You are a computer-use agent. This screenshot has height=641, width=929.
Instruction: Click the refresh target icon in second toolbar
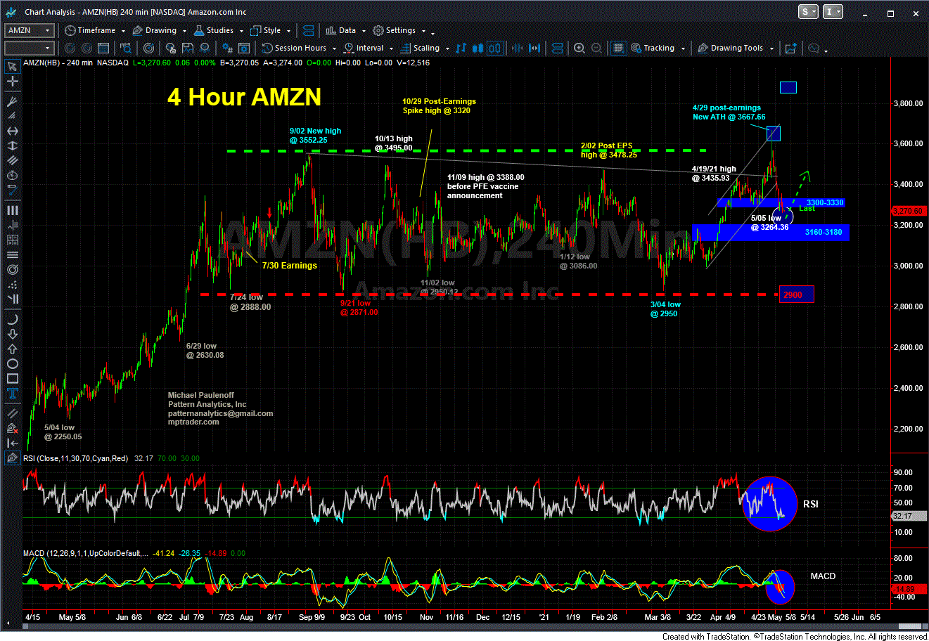[x=148, y=48]
